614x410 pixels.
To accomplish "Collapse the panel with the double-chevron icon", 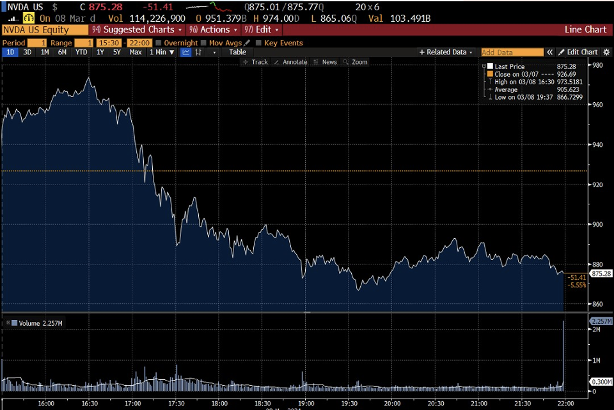I will (x=550, y=52).
